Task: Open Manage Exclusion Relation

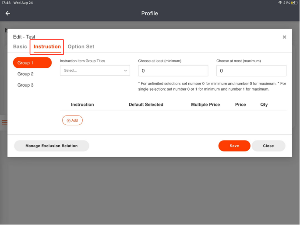Action: click(52, 146)
